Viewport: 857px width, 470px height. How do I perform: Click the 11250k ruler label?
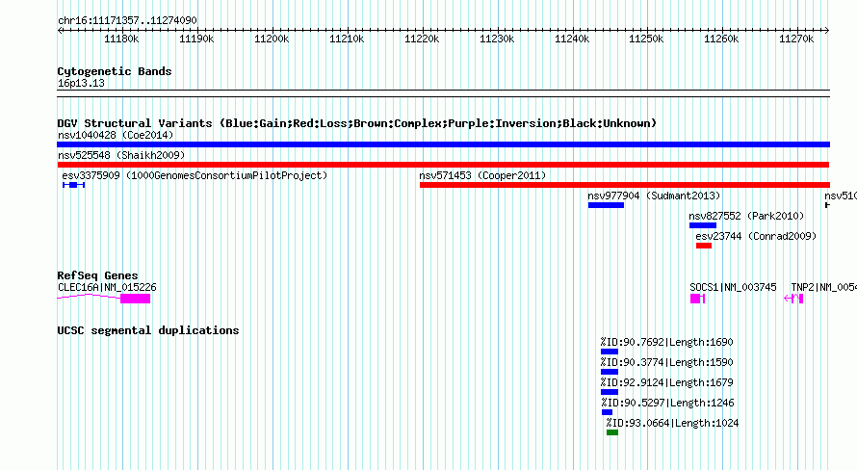pyautogui.click(x=646, y=39)
